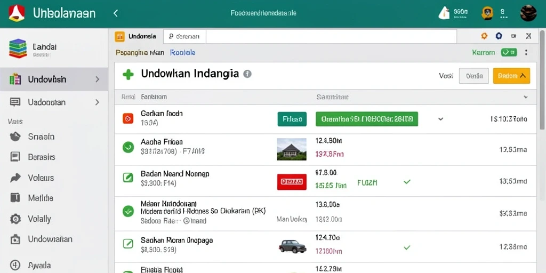Viewport: 546px width, 273px height.
Task: Click the Undovbsin sidebar icon
Action: coord(15,79)
